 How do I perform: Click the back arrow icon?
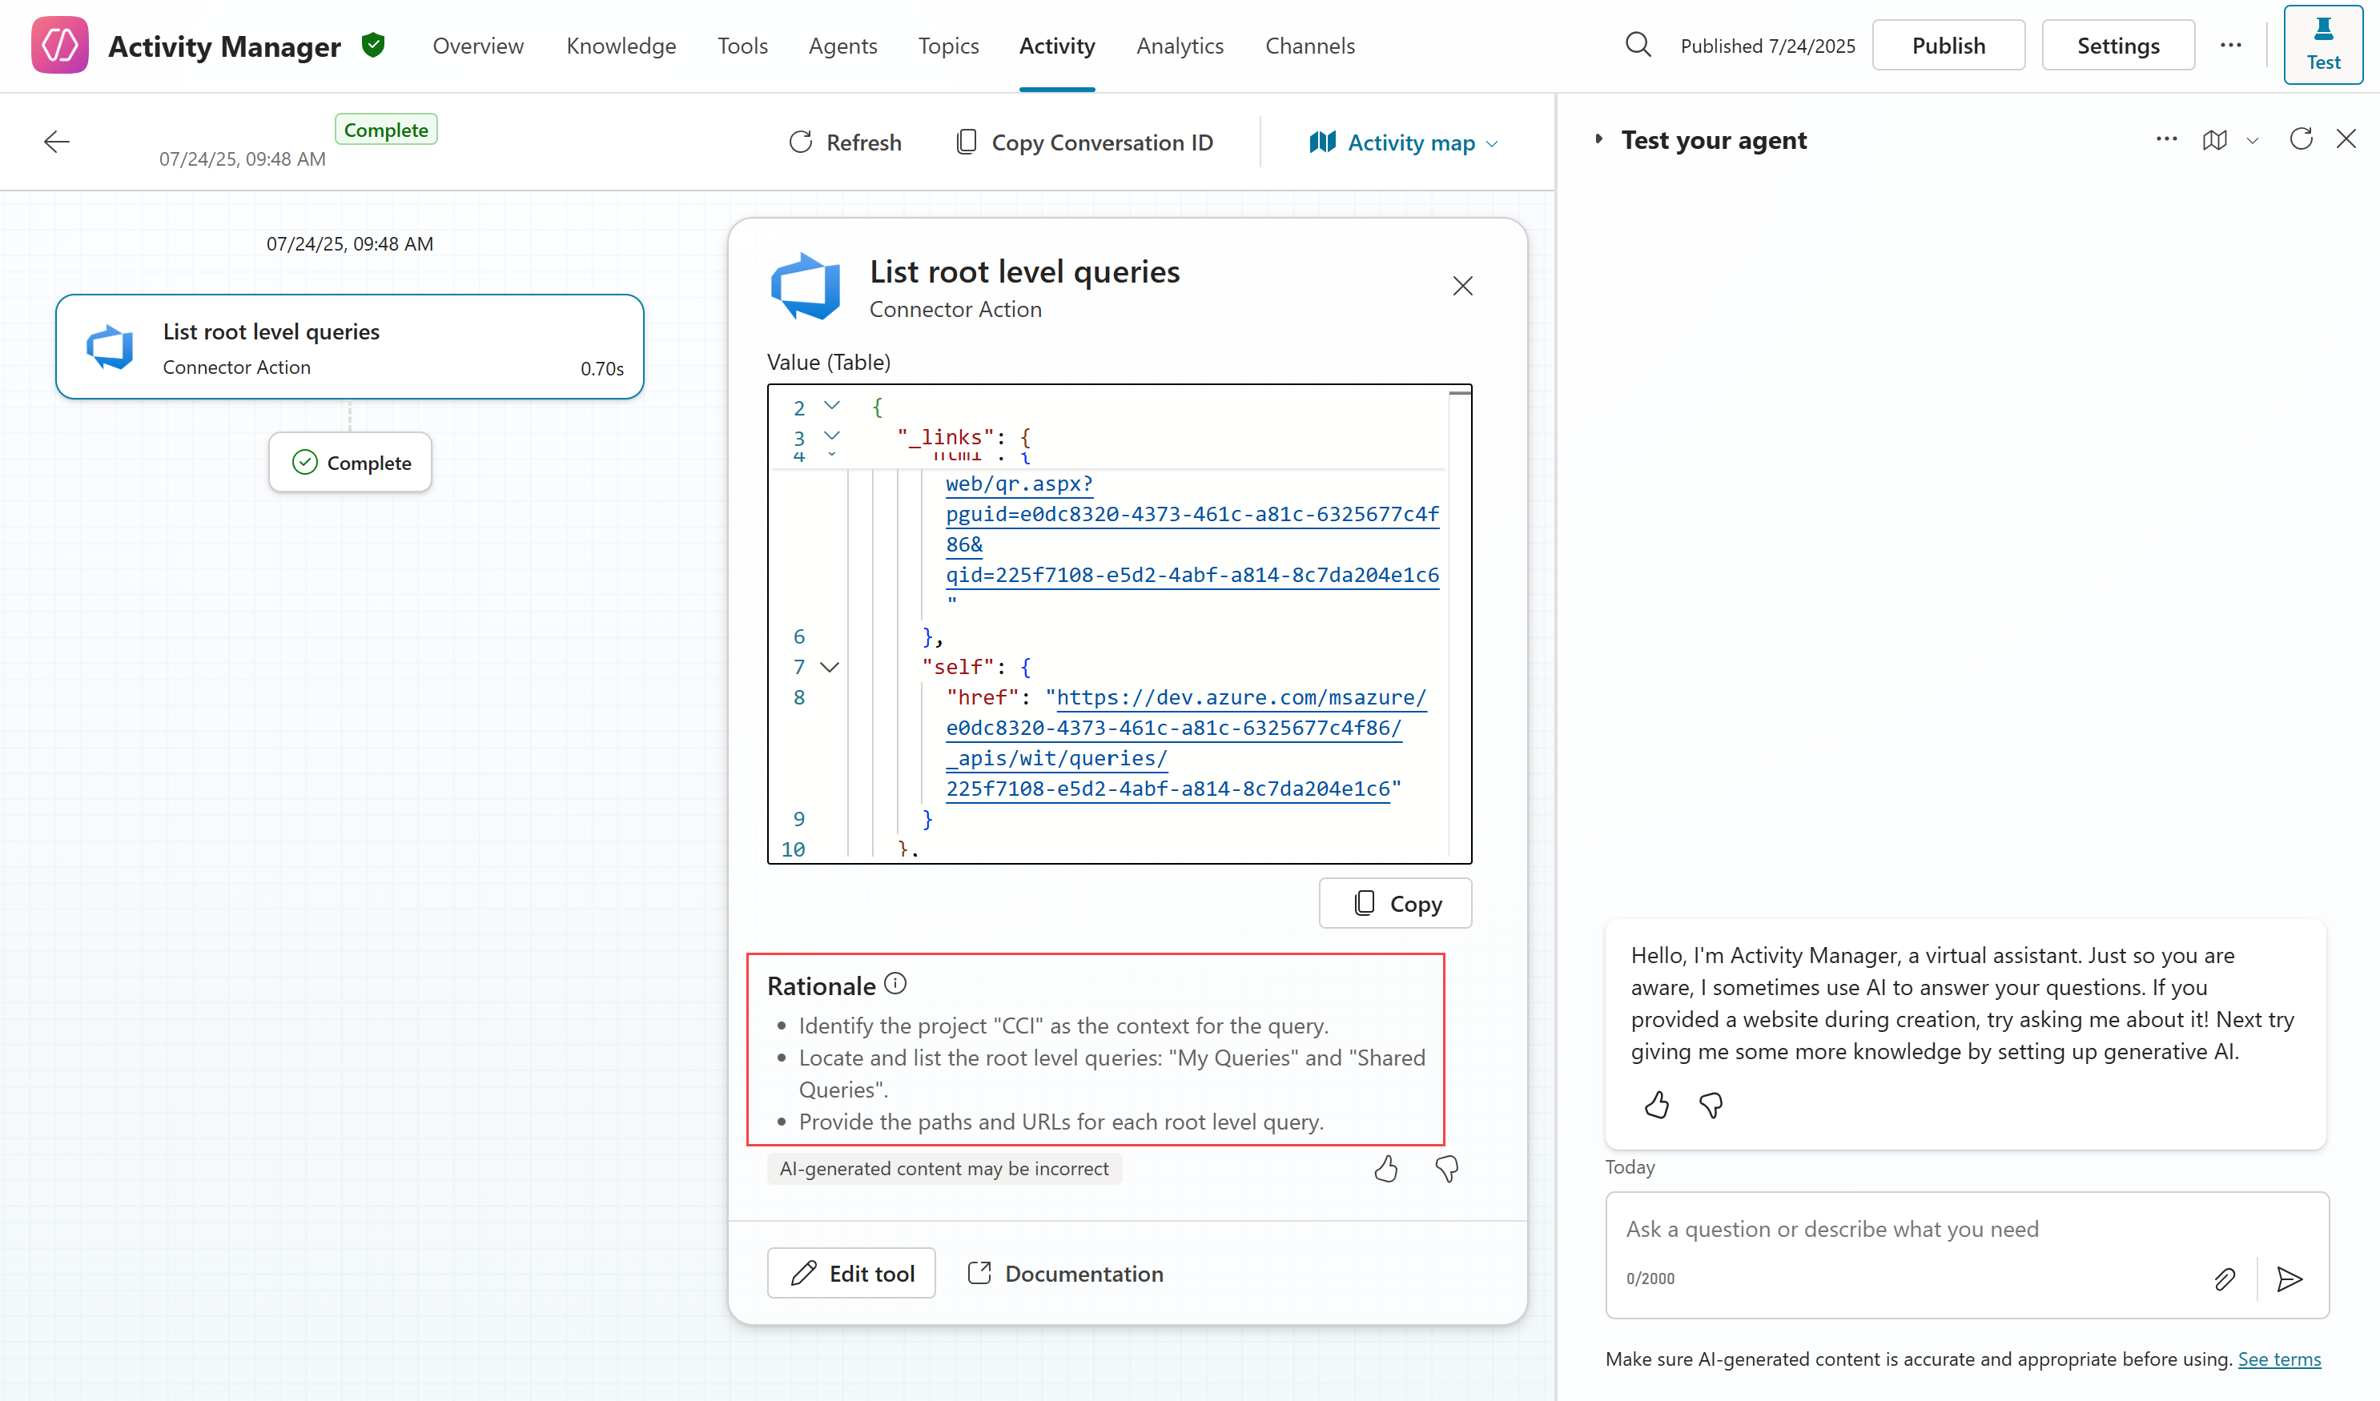tap(57, 142)
